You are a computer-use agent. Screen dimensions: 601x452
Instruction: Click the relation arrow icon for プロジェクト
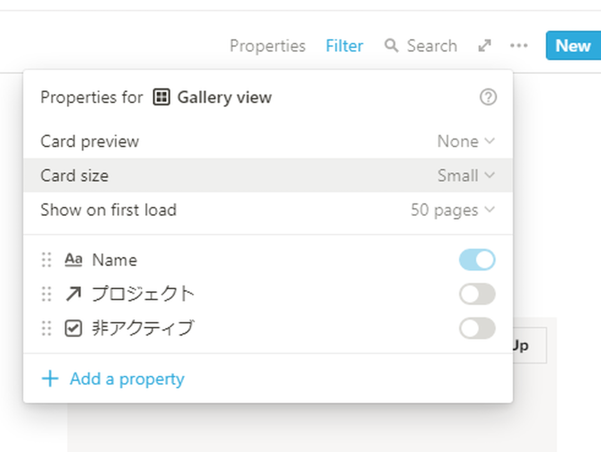[73, 294]
